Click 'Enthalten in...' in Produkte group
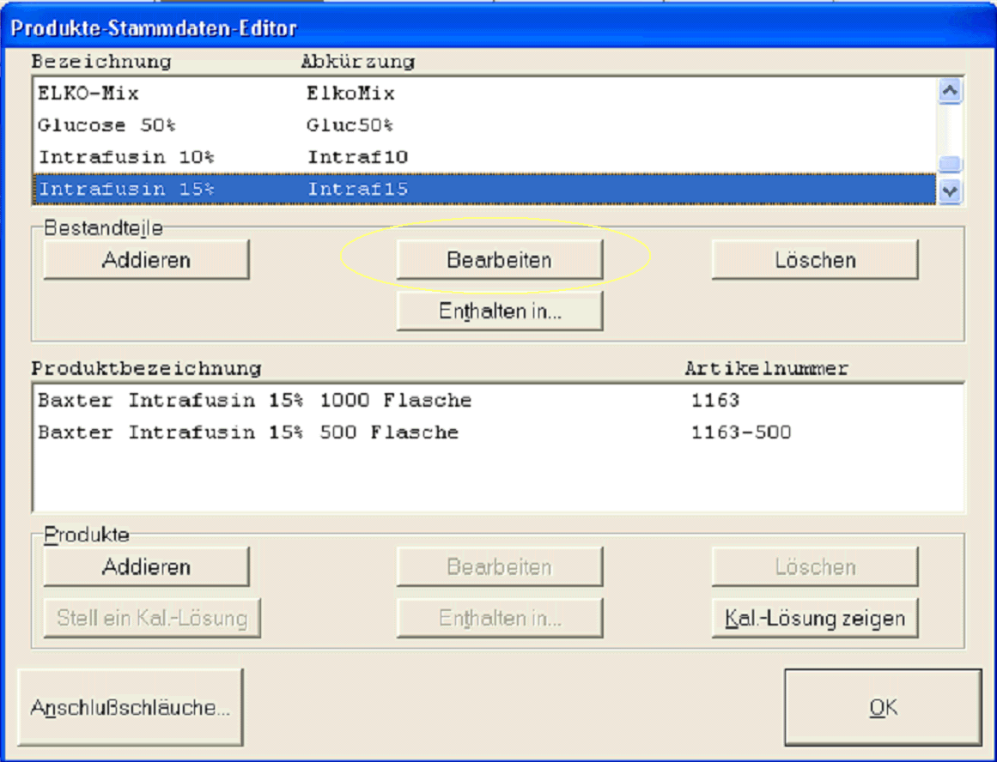Screen dimensions: 997x762 point(499,618)
